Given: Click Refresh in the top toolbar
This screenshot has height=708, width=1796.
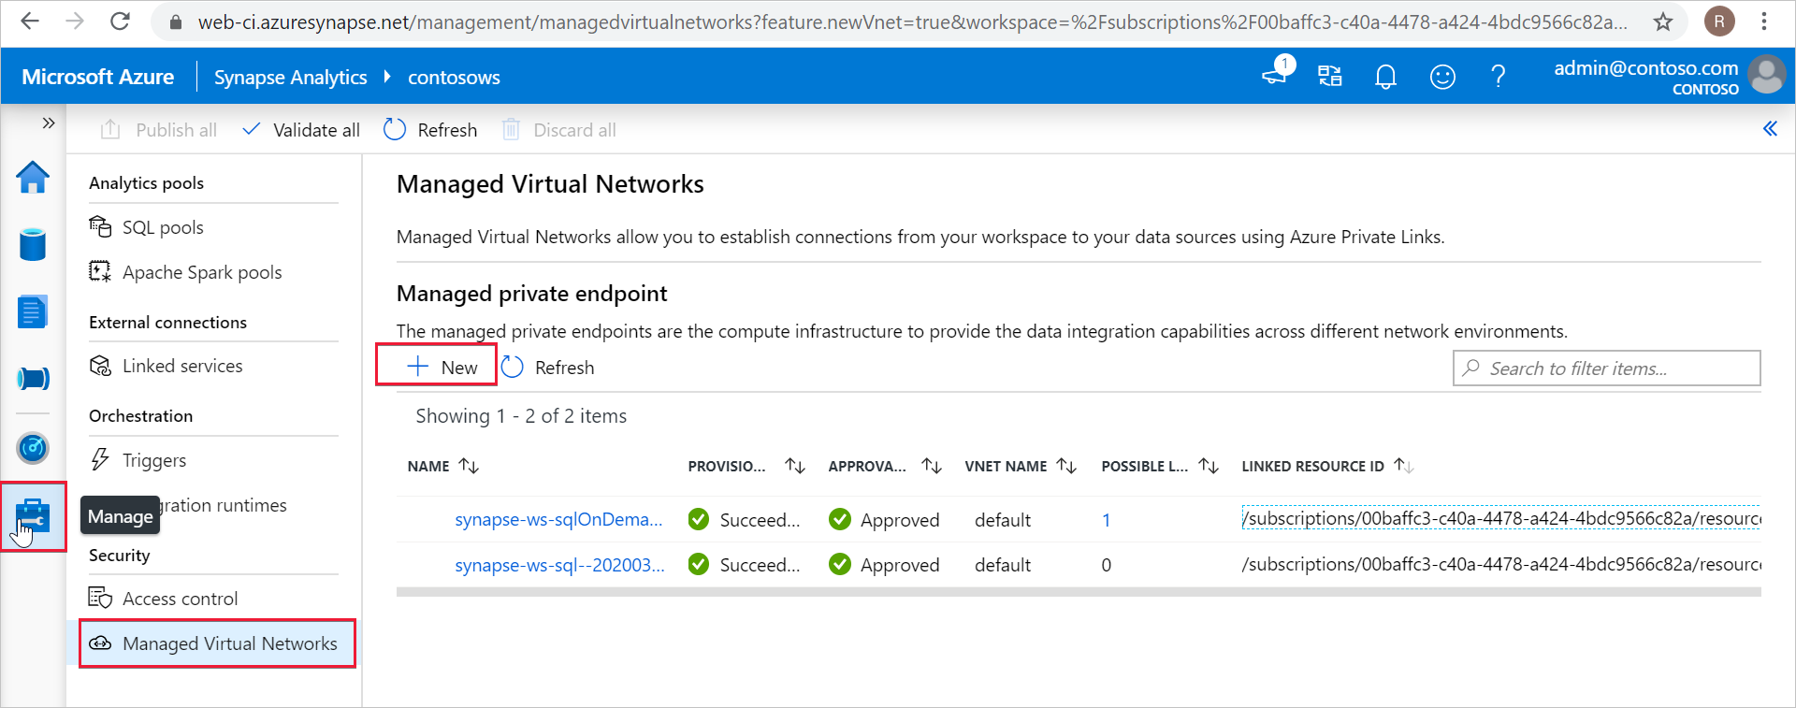Looking at the screenshot, I should [x=430, y=130].
